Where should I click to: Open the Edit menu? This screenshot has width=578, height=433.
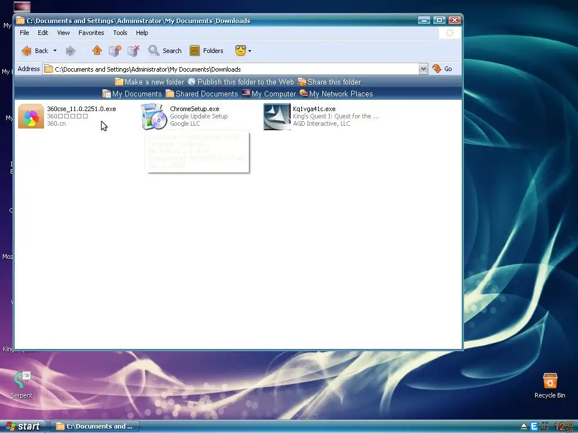coord(43,33)
